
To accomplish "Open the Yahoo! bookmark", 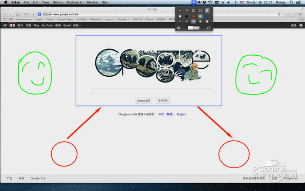I will (x=50, y=19).
